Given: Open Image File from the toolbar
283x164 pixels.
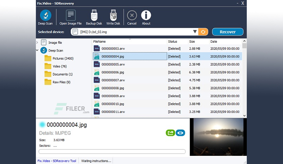Looking at the screenshot, I should pyautogui.click(x=70, y=17).
